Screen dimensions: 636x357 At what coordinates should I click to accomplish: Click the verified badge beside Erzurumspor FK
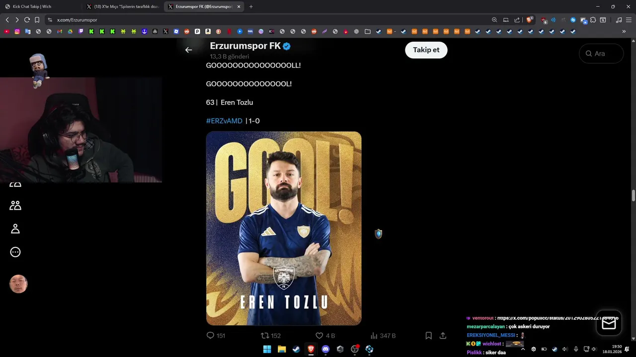point(287,46)
